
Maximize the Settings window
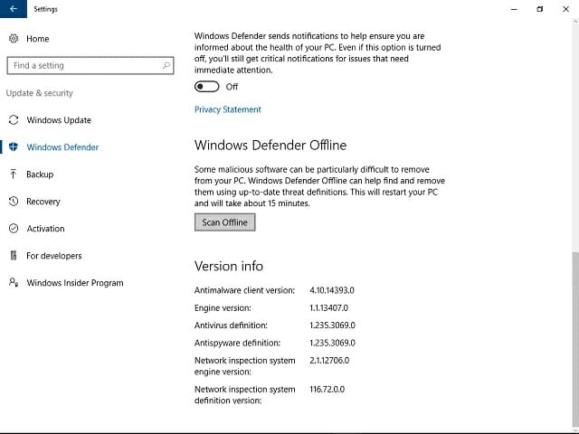click(x=540, y=9)
